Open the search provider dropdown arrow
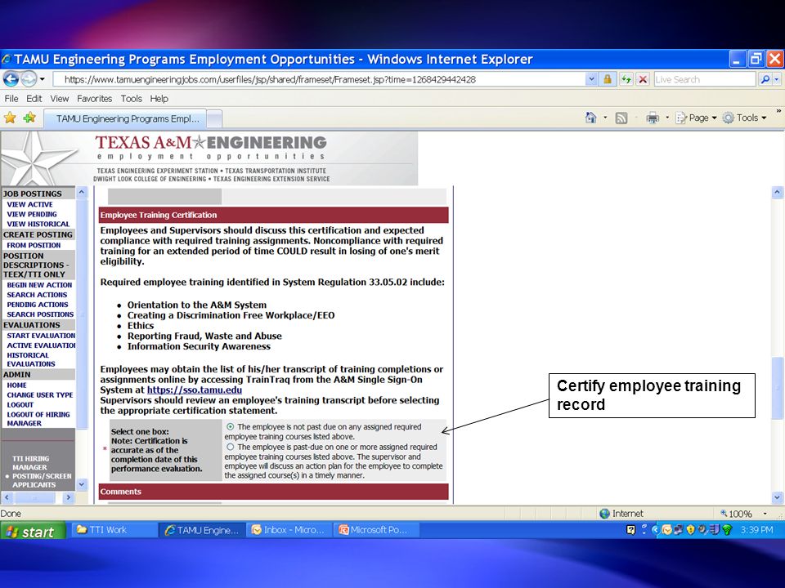This screenshot has height=588, width=785. tap(777, 79)
